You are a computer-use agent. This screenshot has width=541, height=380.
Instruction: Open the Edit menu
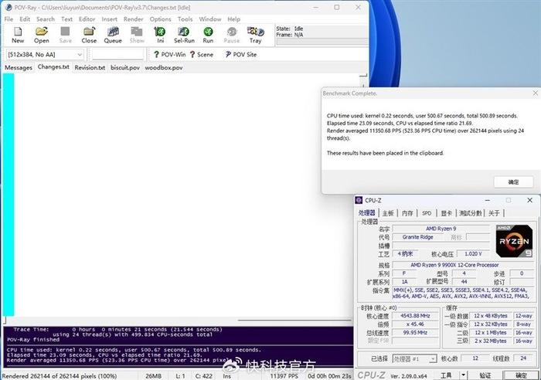coord(25,19)
